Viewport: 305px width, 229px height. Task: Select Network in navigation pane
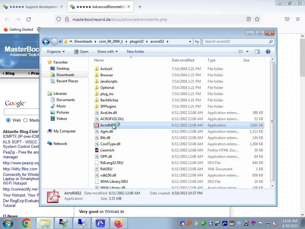click(x=60, y=143)
